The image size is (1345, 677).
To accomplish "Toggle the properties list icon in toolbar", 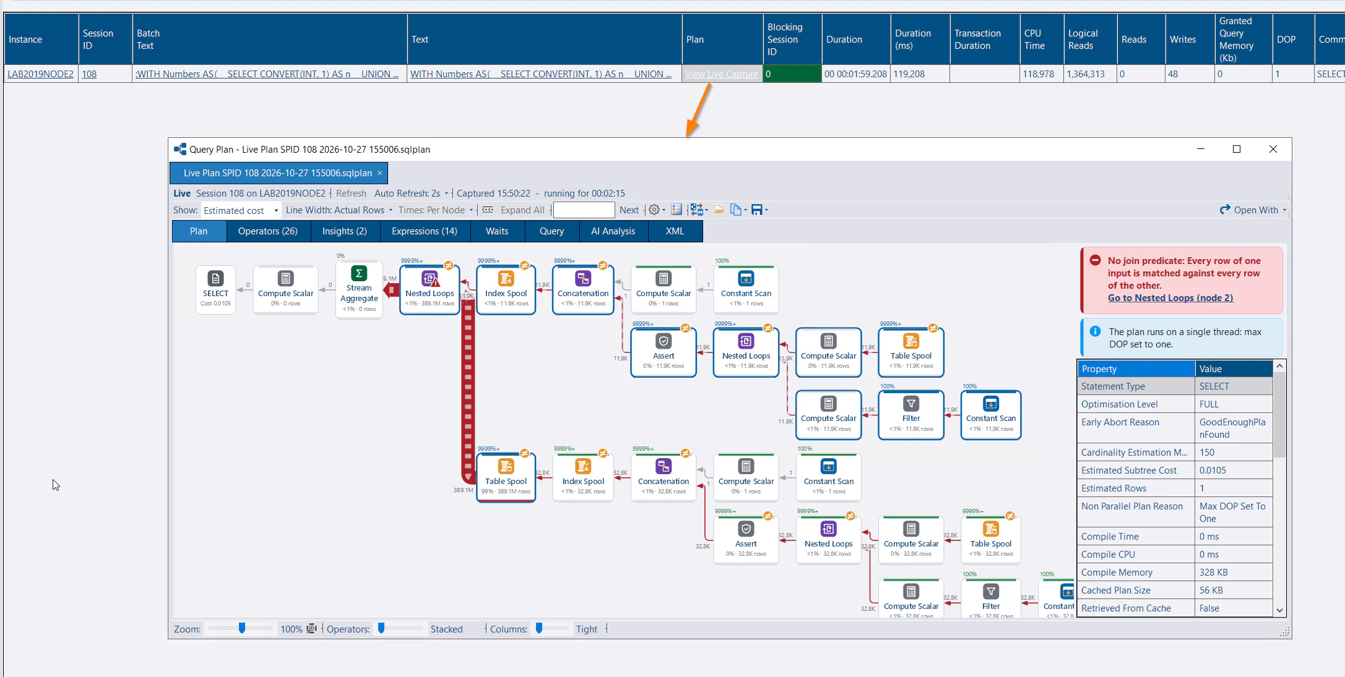I will 677,210.
